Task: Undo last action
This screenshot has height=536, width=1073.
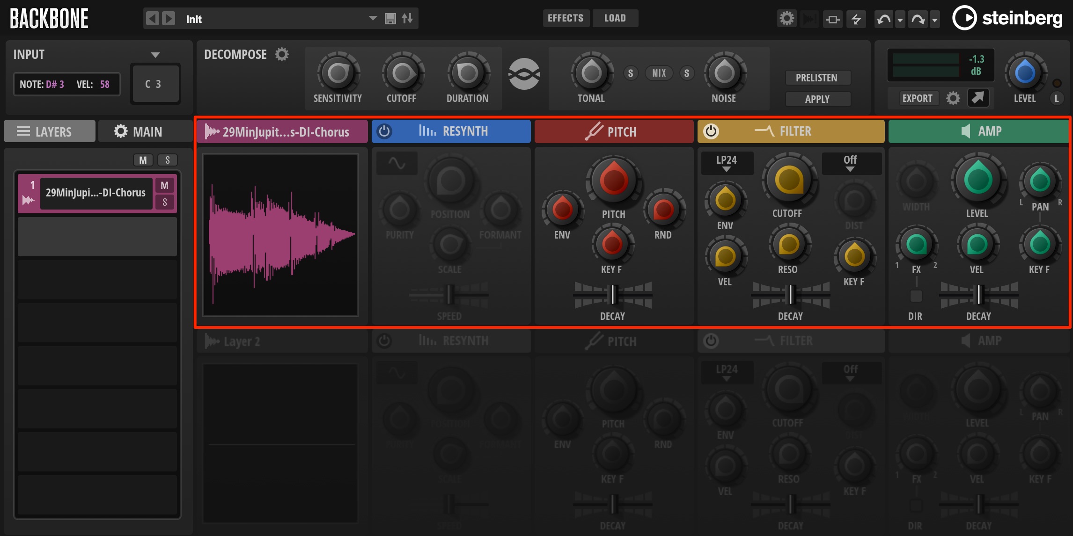Action: (883, 19)
